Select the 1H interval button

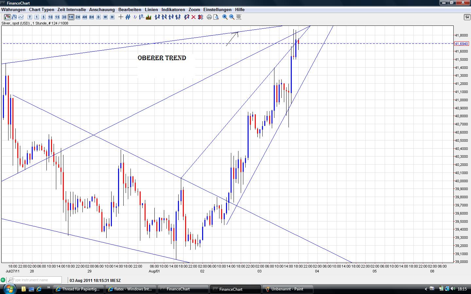(71, 17)
